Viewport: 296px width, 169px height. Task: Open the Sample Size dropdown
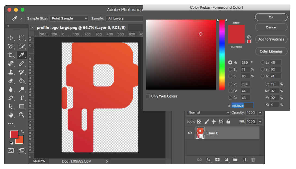coord(69,18)
